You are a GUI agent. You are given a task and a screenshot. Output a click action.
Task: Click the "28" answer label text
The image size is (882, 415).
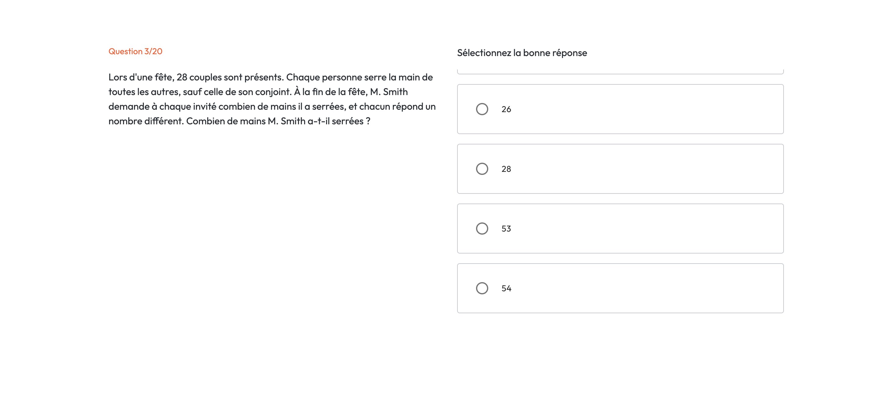(506, 169)
